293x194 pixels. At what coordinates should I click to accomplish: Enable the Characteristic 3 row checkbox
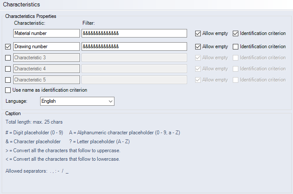click(x=8, y=58)
